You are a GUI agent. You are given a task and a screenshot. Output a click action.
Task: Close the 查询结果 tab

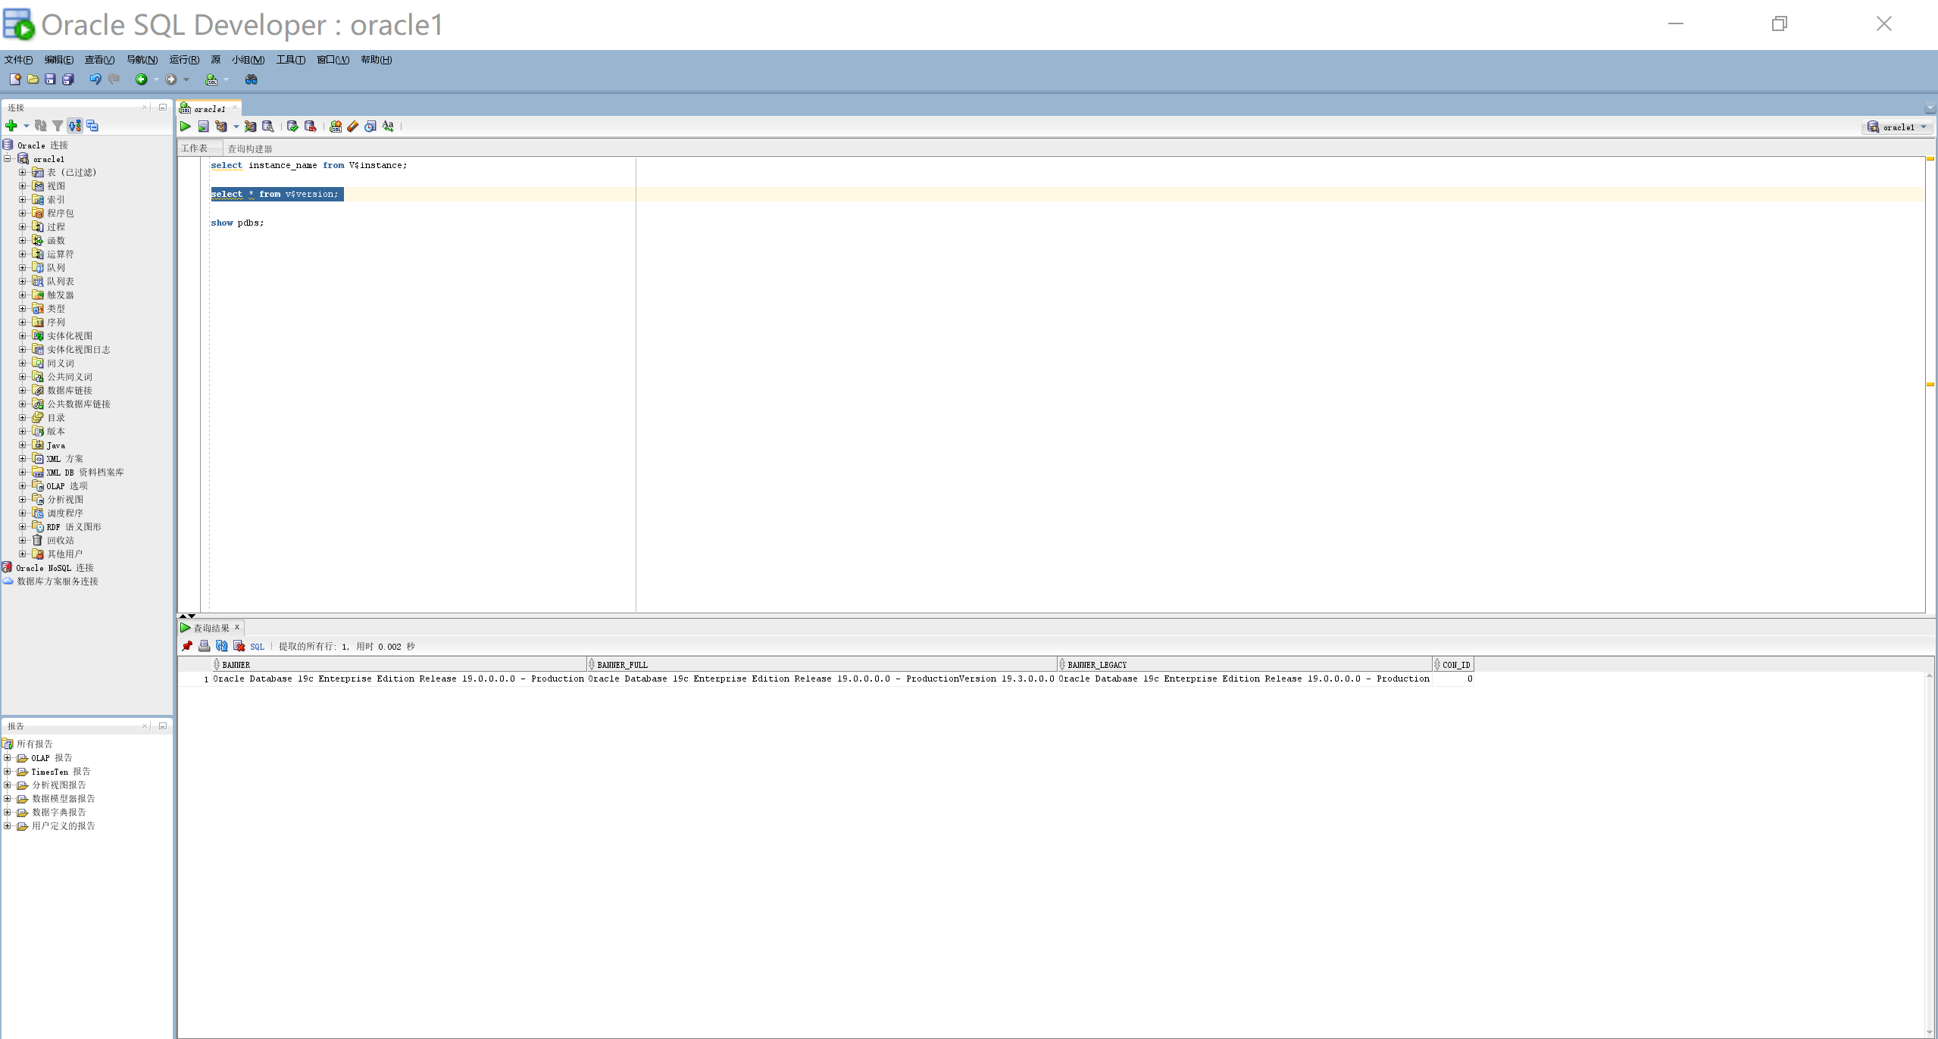coord(236,627)
